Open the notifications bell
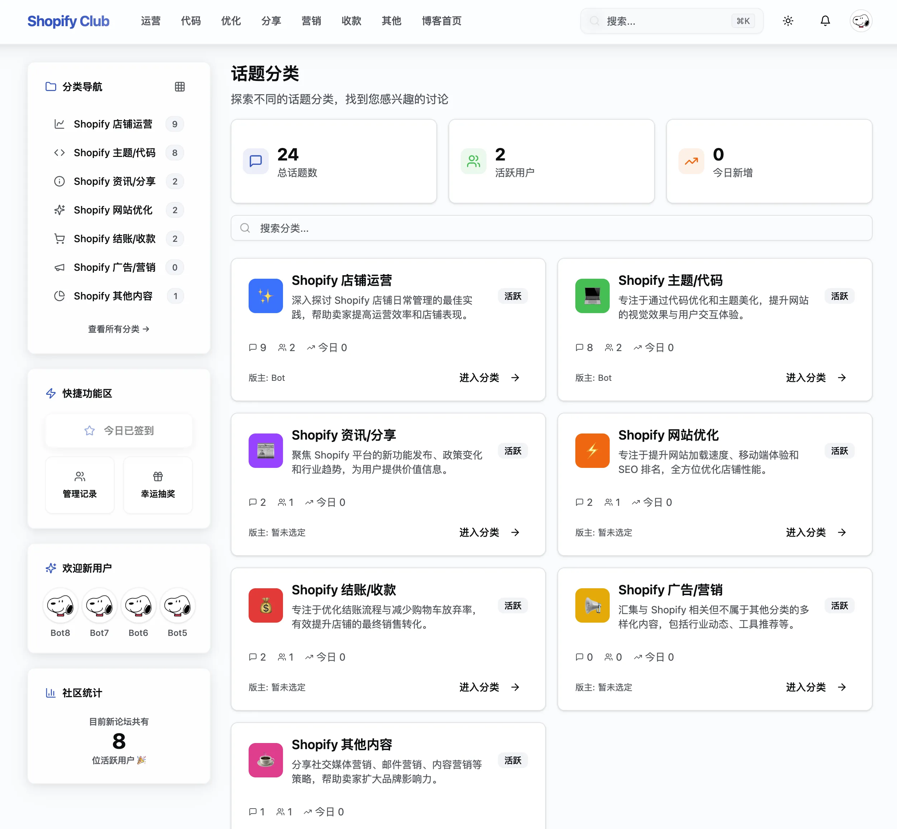Image resolution: width=897 pixels, height=829 pixels. [825, 21]
